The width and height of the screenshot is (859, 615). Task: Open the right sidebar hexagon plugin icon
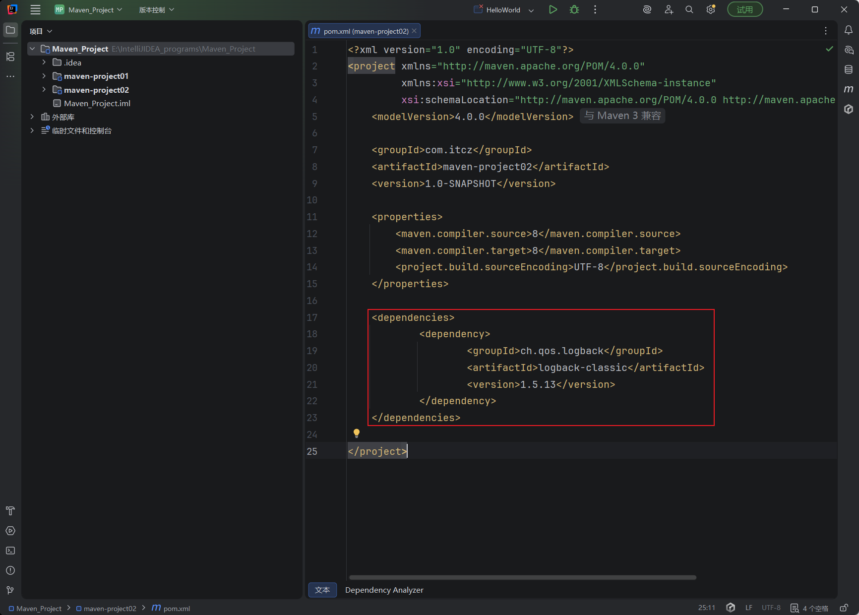[849, 109]
